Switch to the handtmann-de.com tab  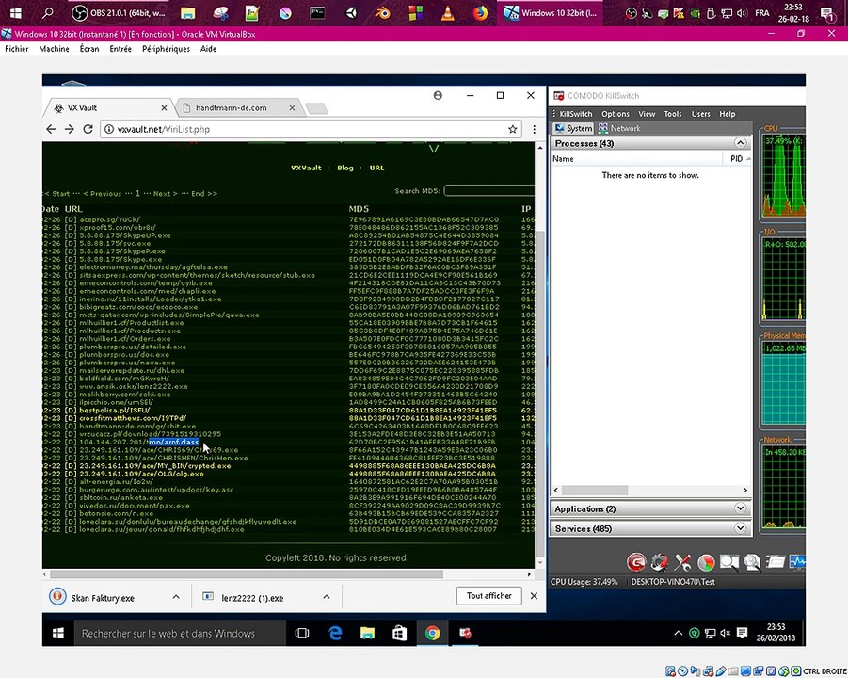click(238, 107)
